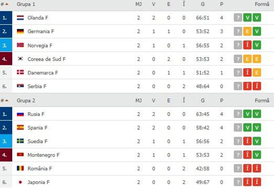Click the Spain flag icon beside Spania F

click(20, 128)
